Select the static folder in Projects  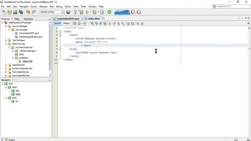22,54
